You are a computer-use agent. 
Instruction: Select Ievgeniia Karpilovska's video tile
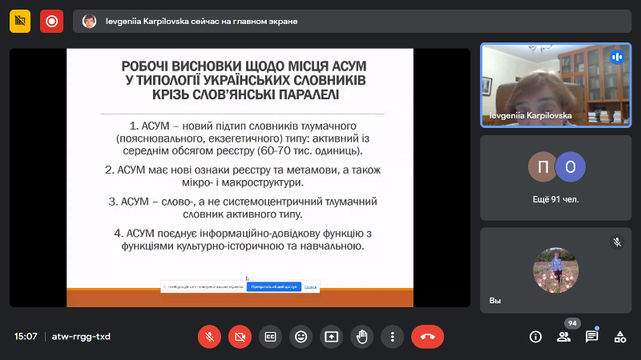coord(555,85)
